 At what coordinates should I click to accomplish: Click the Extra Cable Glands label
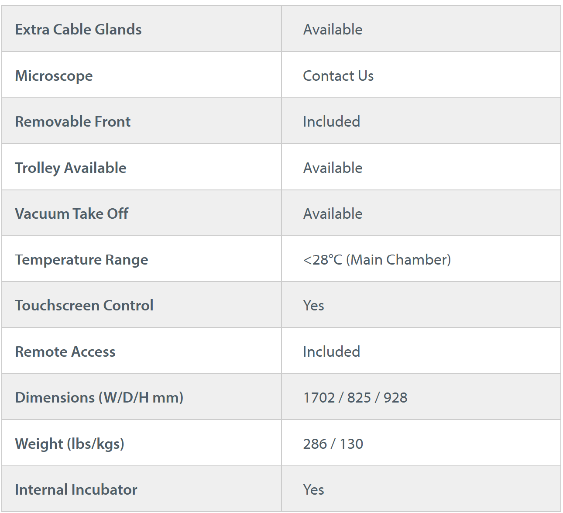(78, 30)
